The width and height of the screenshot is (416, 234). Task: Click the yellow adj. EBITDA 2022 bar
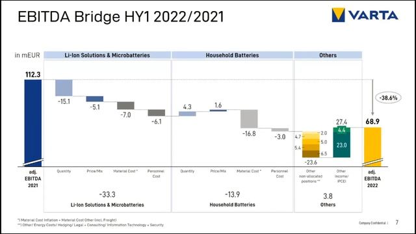point(372,147)
